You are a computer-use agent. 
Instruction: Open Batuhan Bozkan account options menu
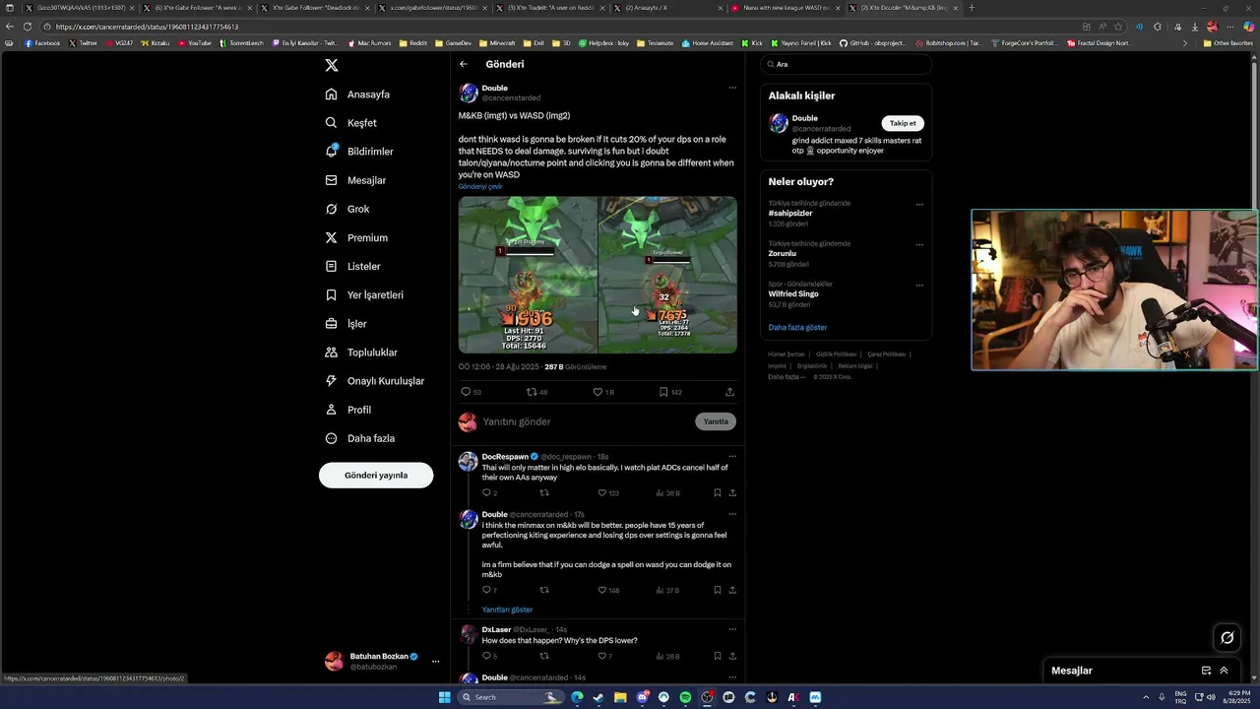point(435,662)
